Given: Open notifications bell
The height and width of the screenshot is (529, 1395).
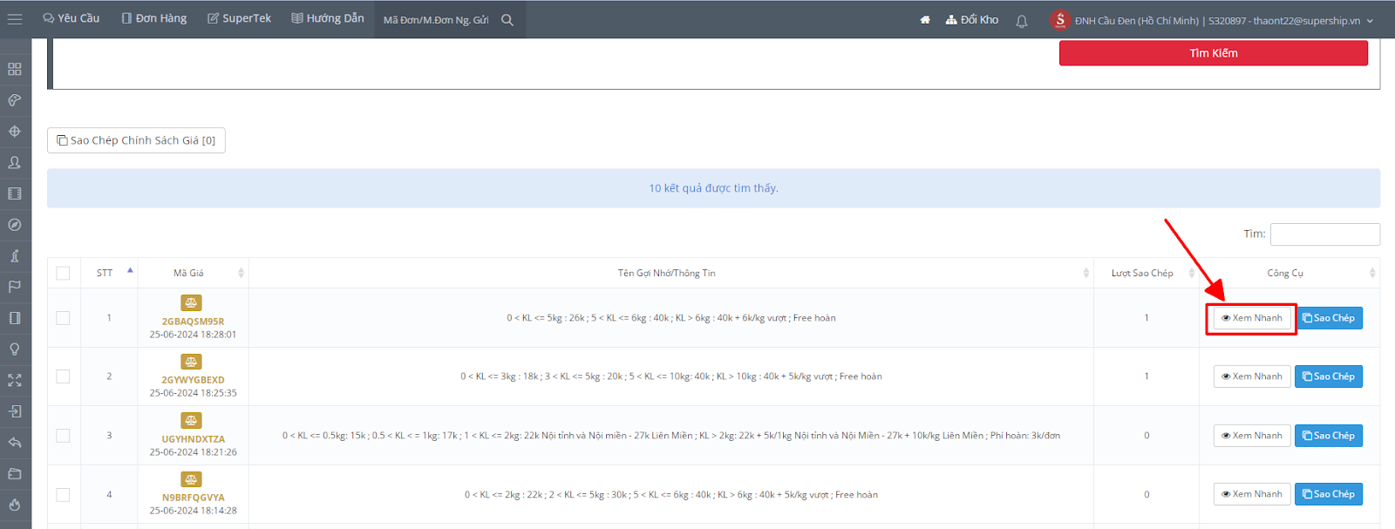Looking at the screenshot, I should pos(1022,20).
